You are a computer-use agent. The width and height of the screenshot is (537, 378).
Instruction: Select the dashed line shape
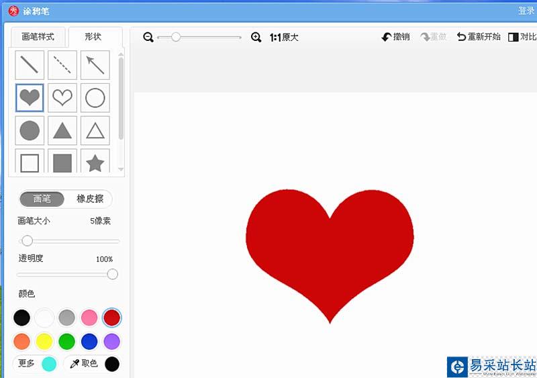(62, 64)
